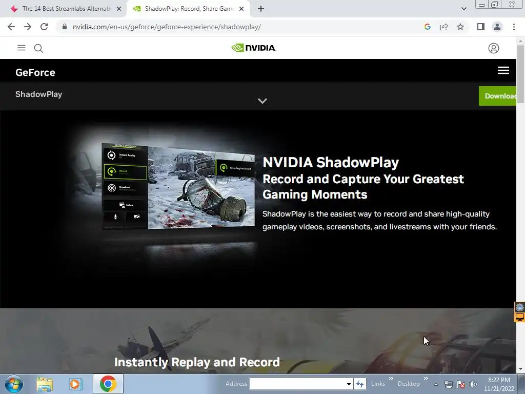Click the blue gear side widget icon
Viewport: 525px width, 394px height.
(520, 307)
